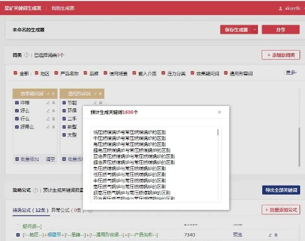Uncheck the 行么 word checkbox

[x=17, y=119]
